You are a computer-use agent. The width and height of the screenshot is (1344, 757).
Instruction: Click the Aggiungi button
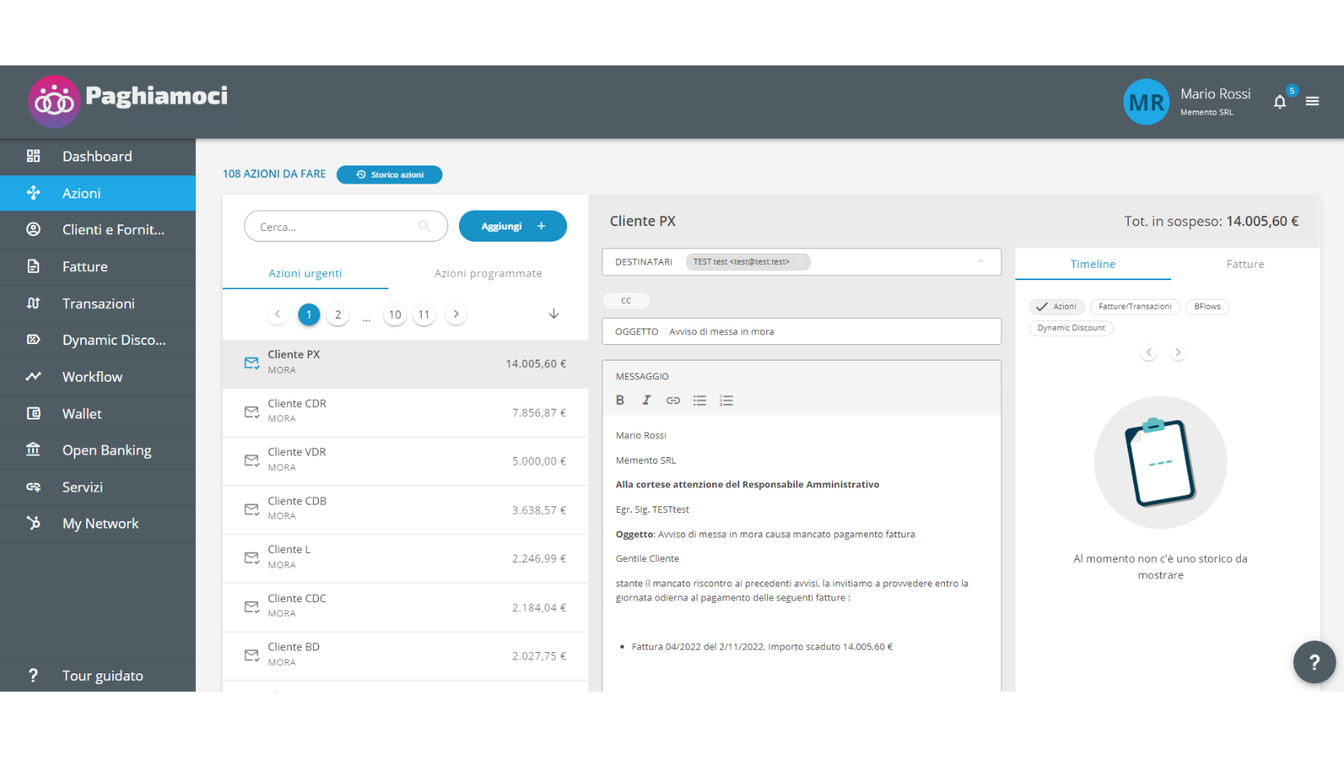(x=512, y=226)
